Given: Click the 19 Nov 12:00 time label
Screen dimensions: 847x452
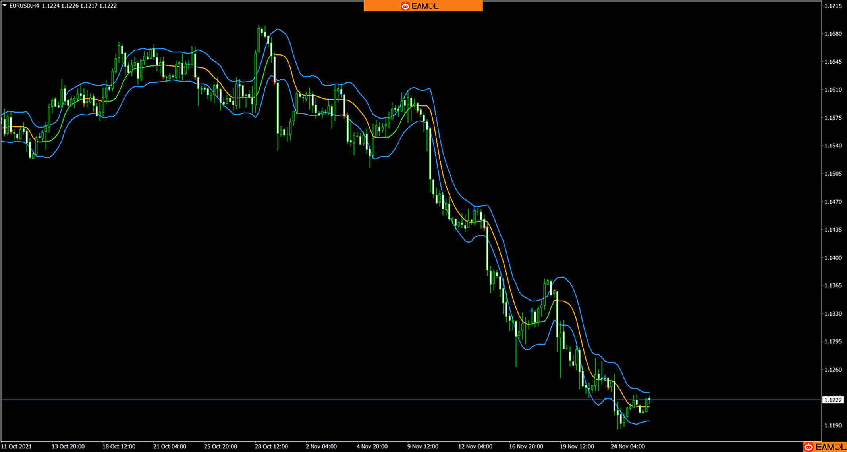Looking at the screenshot, I should click(577, 446).
